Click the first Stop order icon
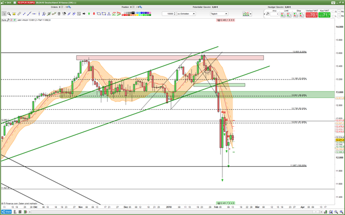The height and width of the screenshot is (215, 345). pyautogui.click(x=296, y=15)
